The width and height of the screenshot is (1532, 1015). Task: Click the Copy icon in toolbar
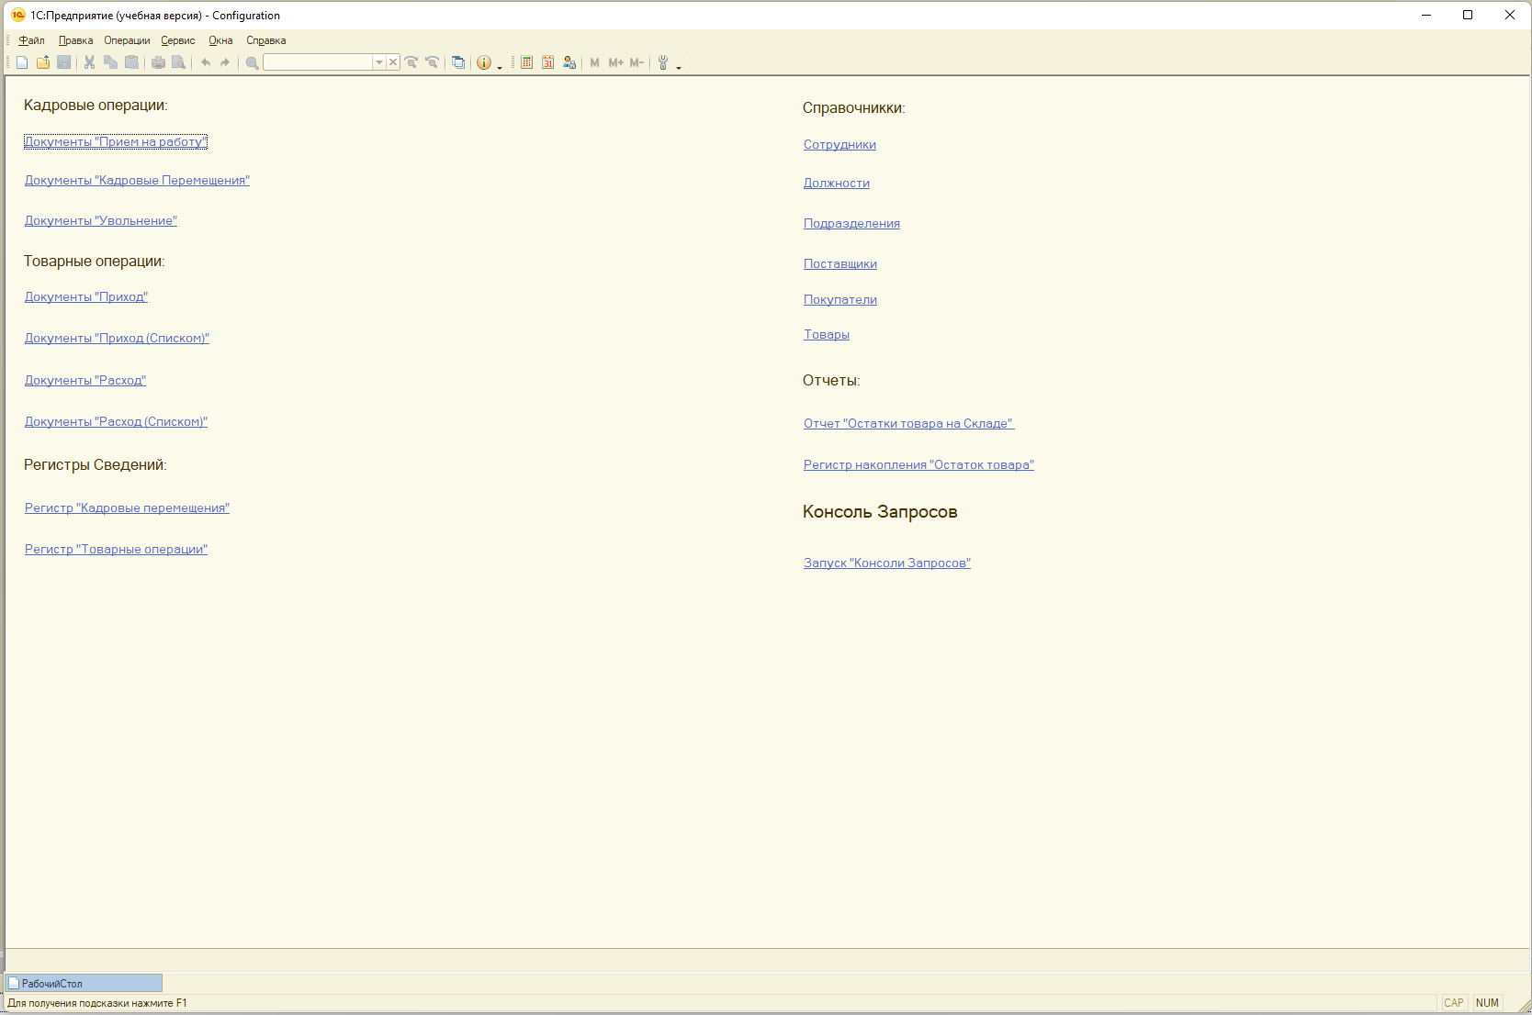[x=110, y=62]
